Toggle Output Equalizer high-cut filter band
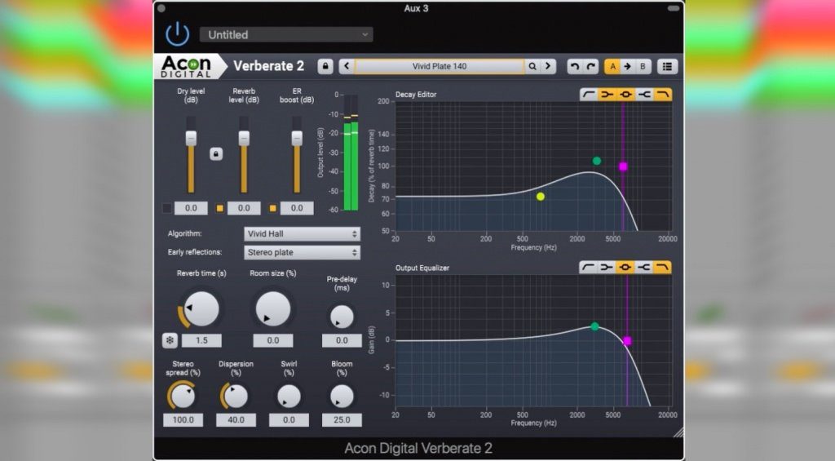The image size is (835, 461). 662,267
